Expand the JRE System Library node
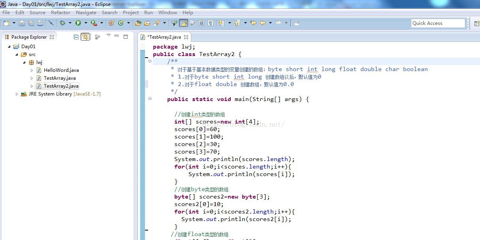 17,94
